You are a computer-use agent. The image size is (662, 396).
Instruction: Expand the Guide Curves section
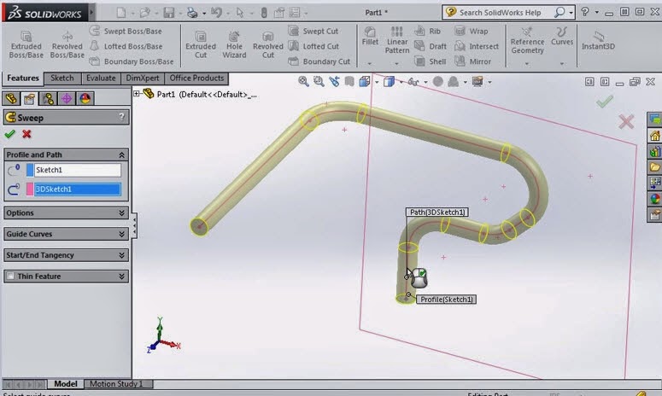(x=121, y=234)
